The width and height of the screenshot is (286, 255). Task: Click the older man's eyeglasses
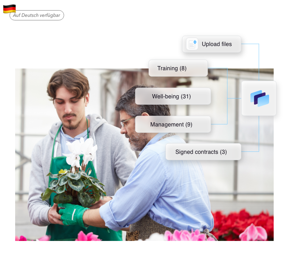[126, 122]
